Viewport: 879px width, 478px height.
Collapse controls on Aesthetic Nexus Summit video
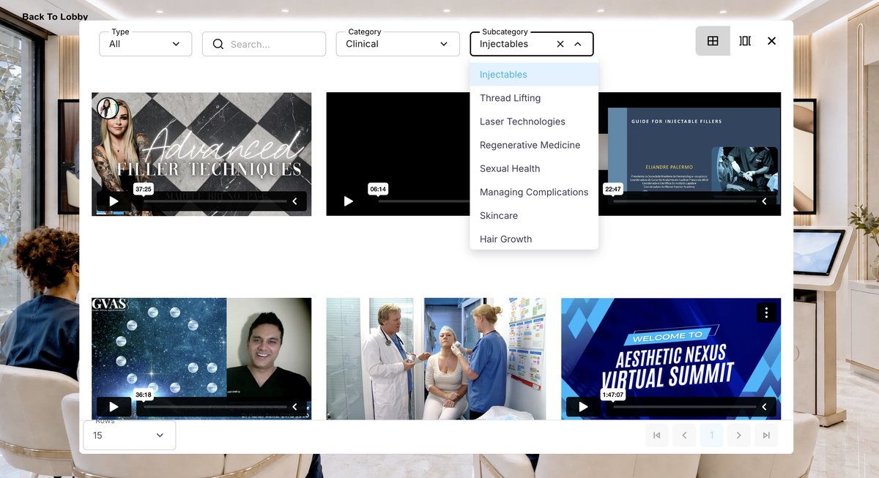[765, 406]
